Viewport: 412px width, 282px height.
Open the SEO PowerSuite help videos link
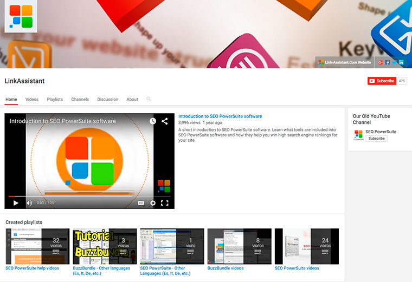coord(33,268)
